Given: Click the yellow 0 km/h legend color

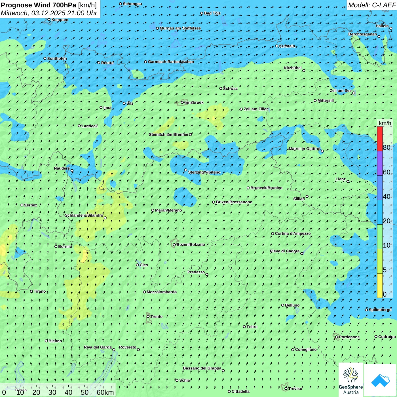Looking at the screenshot, I should click(380, 286).
